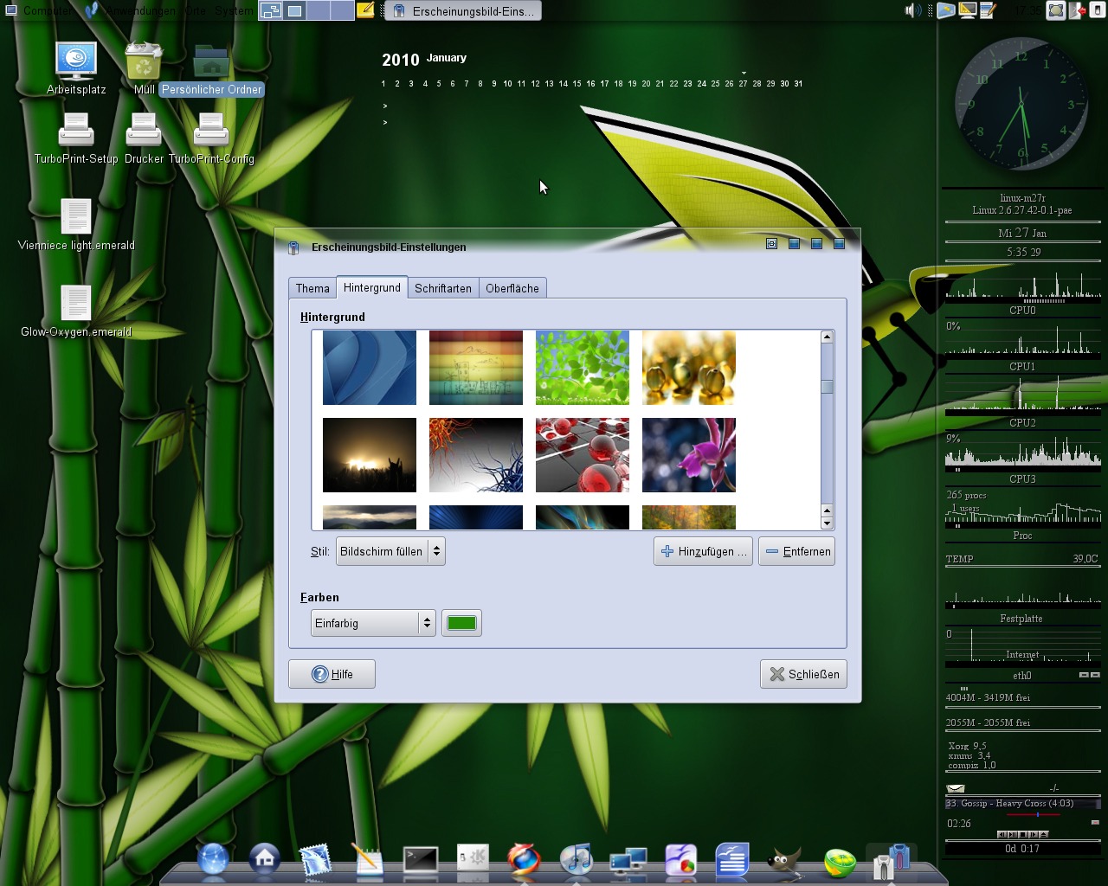Screen dimensions: 1108x886
Task: Select the red and blue branches wallpaper
Action: (x=476, y=455)
